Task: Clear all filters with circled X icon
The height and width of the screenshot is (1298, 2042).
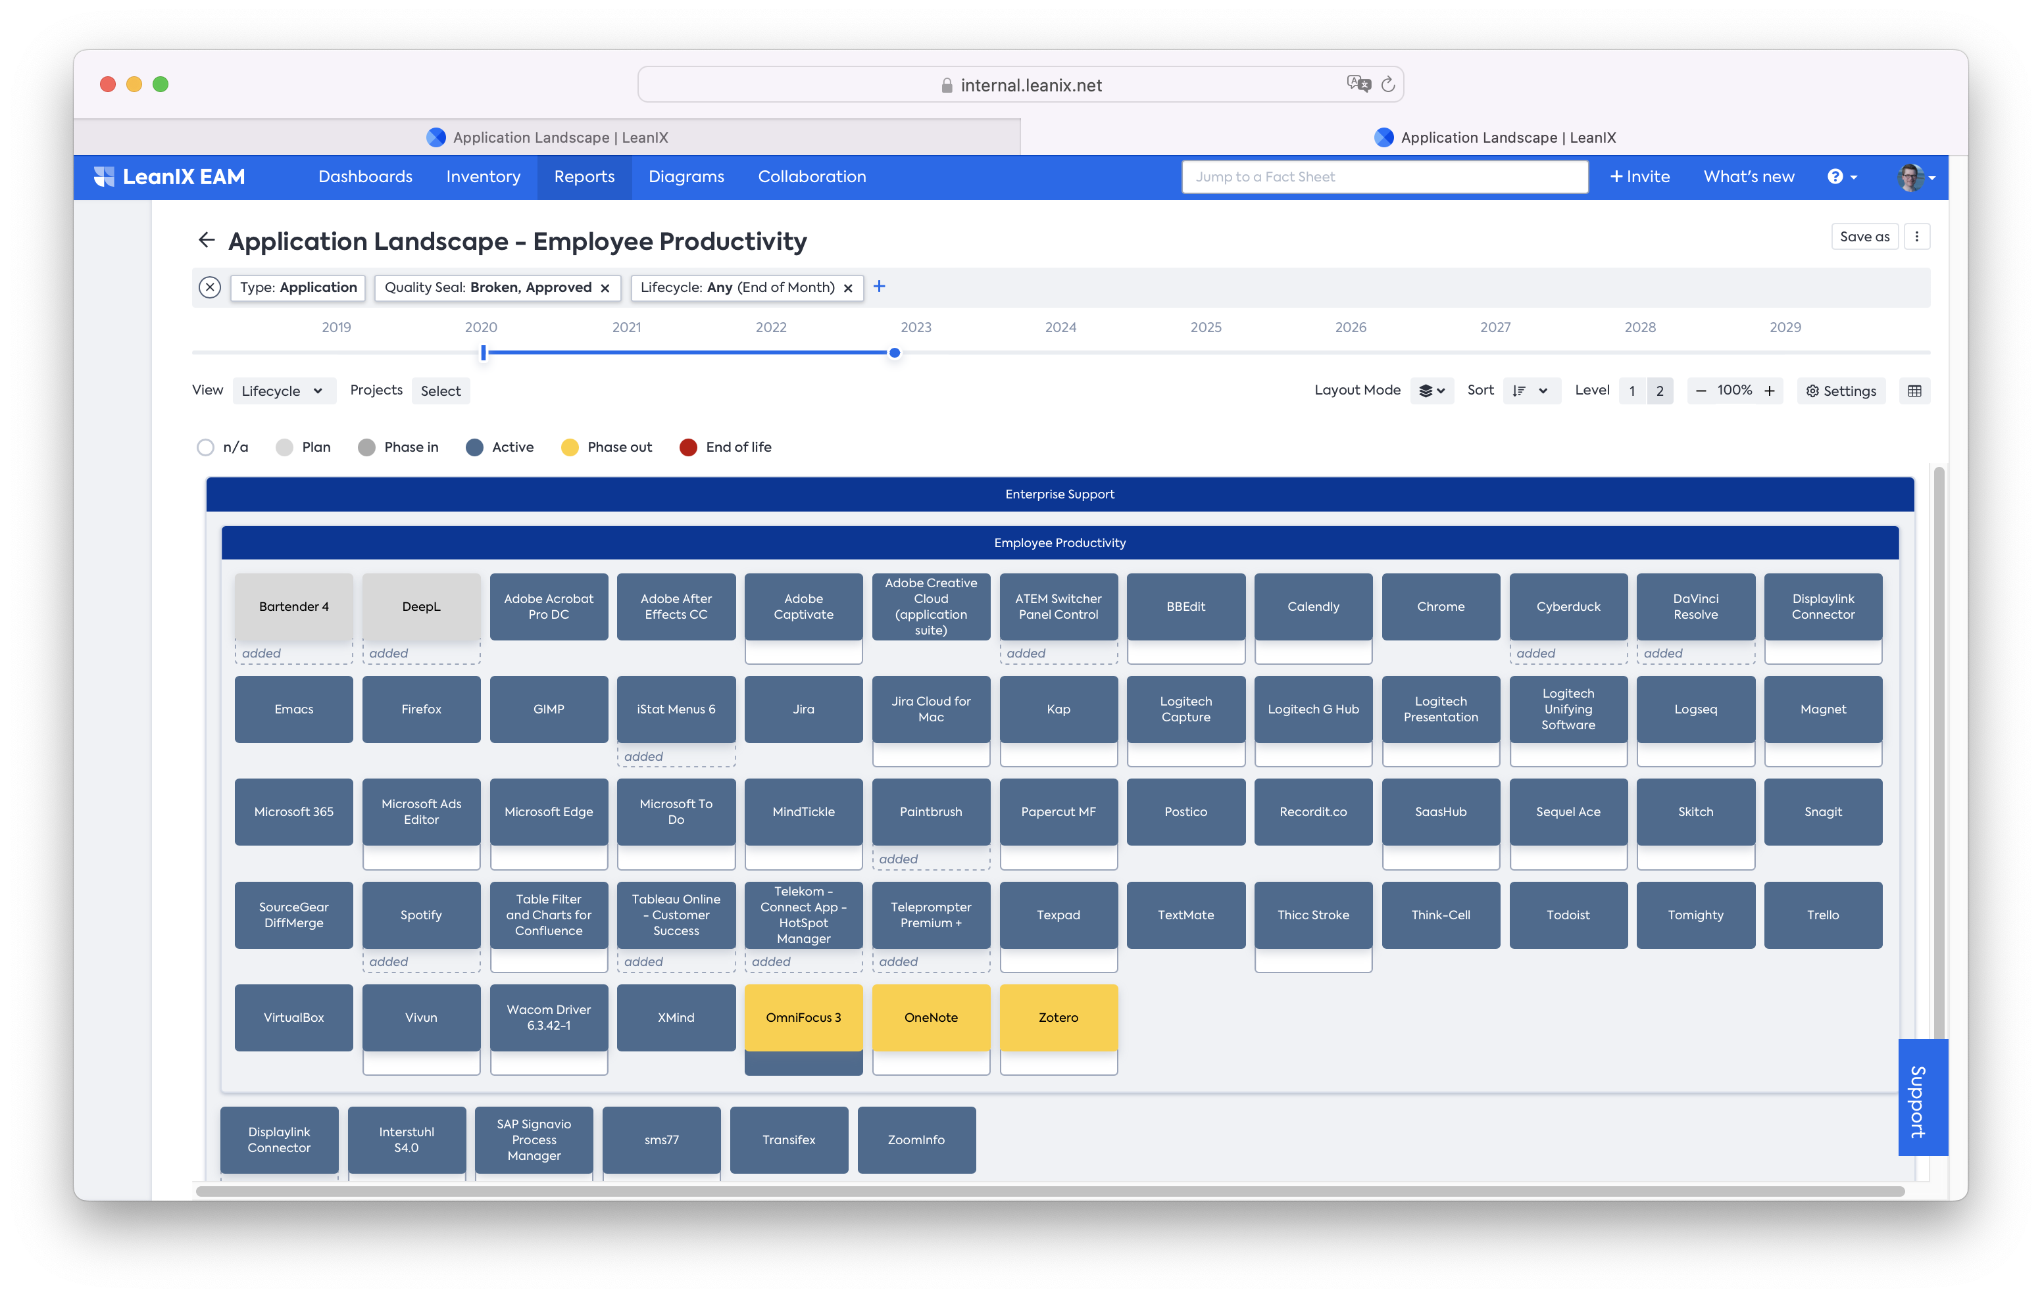Action: 209,287
